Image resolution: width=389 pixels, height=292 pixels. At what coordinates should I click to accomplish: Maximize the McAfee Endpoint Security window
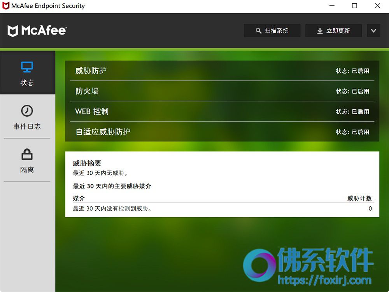point(354,6)
